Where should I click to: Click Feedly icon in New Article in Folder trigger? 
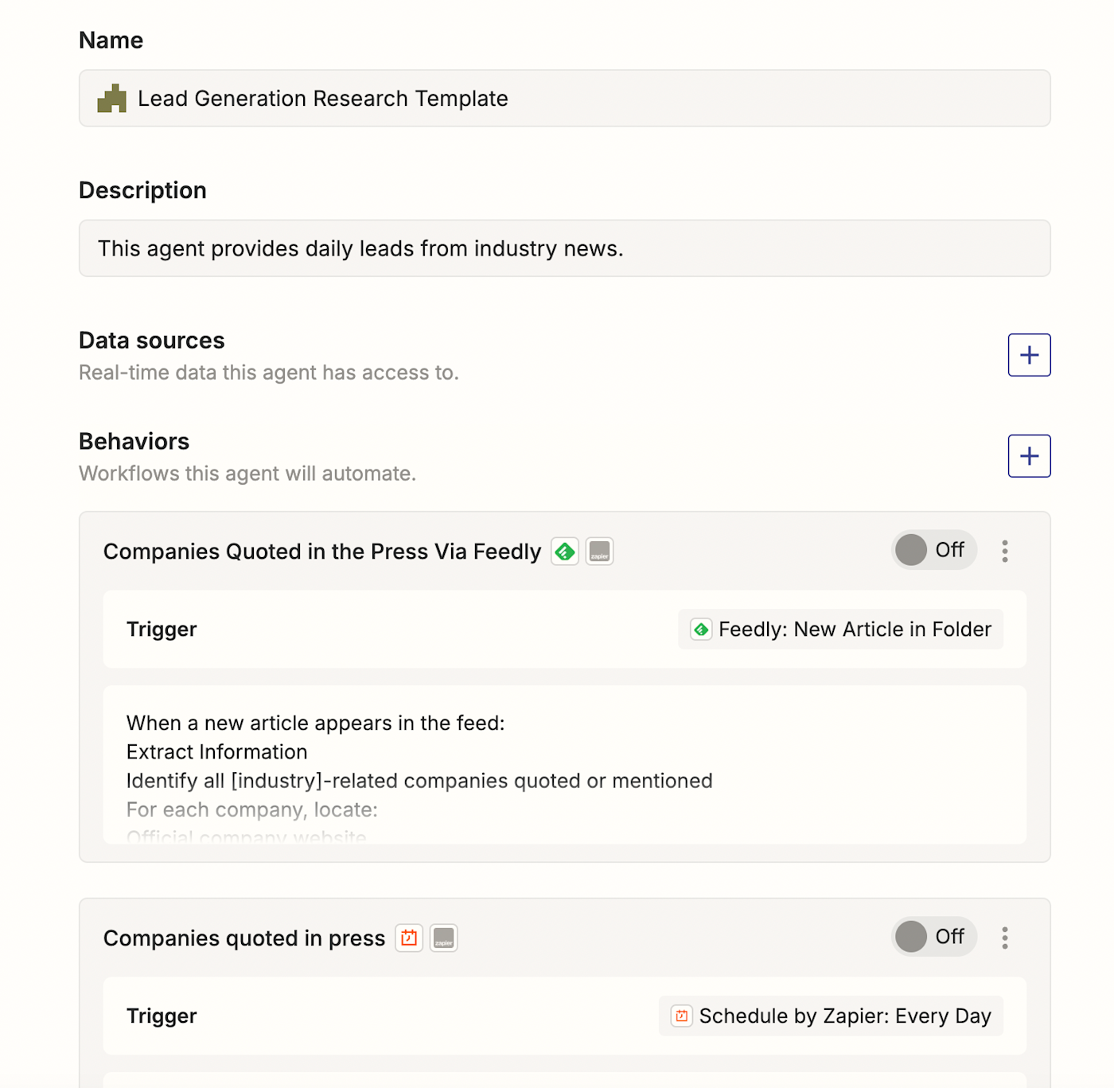click(x=701, y=630)
